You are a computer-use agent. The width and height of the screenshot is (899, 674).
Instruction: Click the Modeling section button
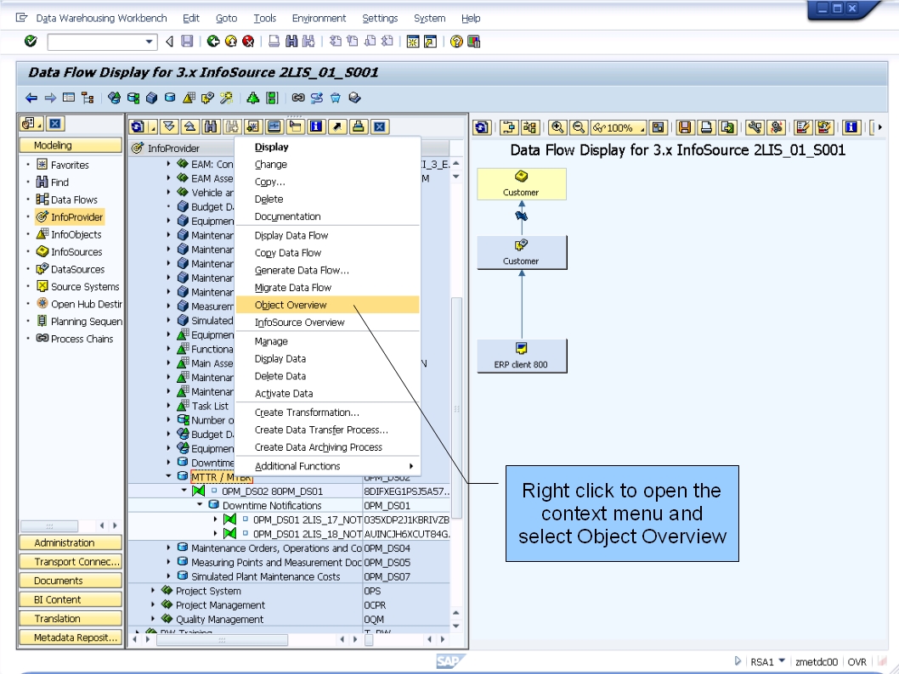(x=71, y=145)
